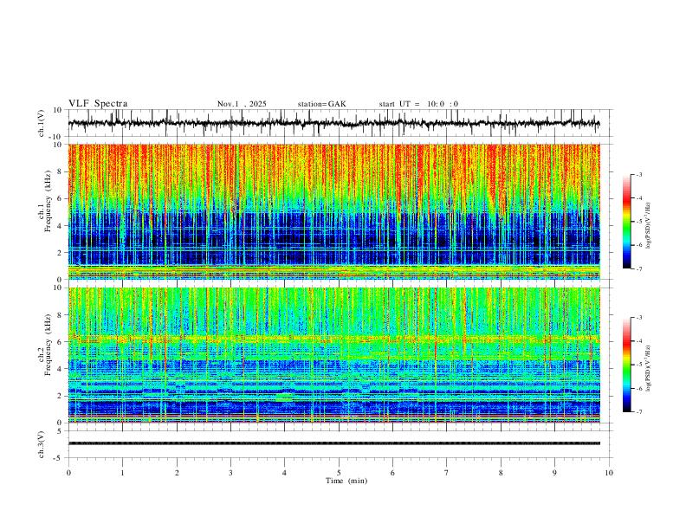Click the "4" tick on the Time axis
Image resolution: width=686 pixels, height=530 pixels.
[x=285, y=473]
